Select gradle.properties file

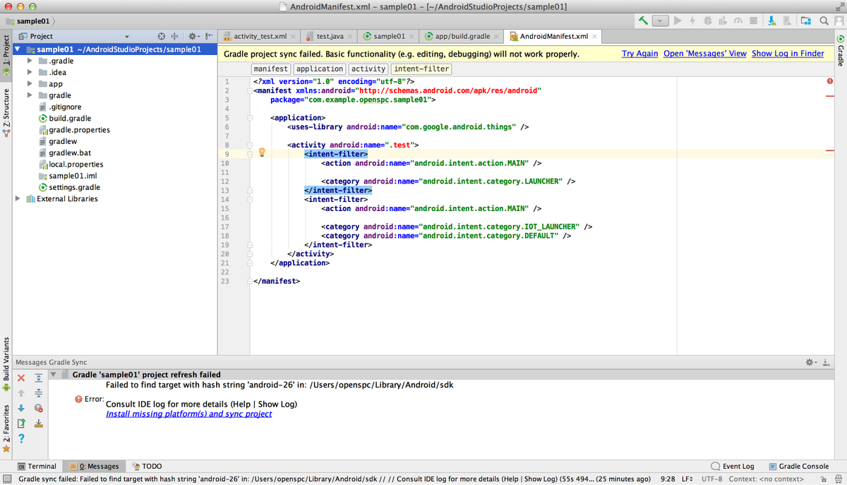tap(74, 130)
